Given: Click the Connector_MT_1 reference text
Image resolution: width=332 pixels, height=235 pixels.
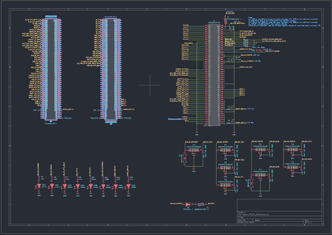Looking at the screenshot, I should (x=51, y=123).
